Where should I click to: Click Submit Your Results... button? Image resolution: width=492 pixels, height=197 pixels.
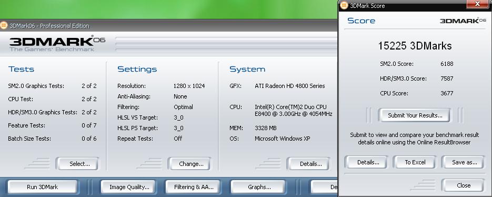click(x=414, y=115)
